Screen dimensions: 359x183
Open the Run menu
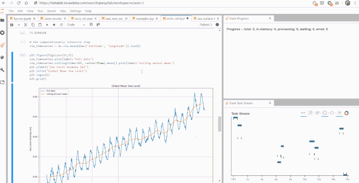(40, 11)
